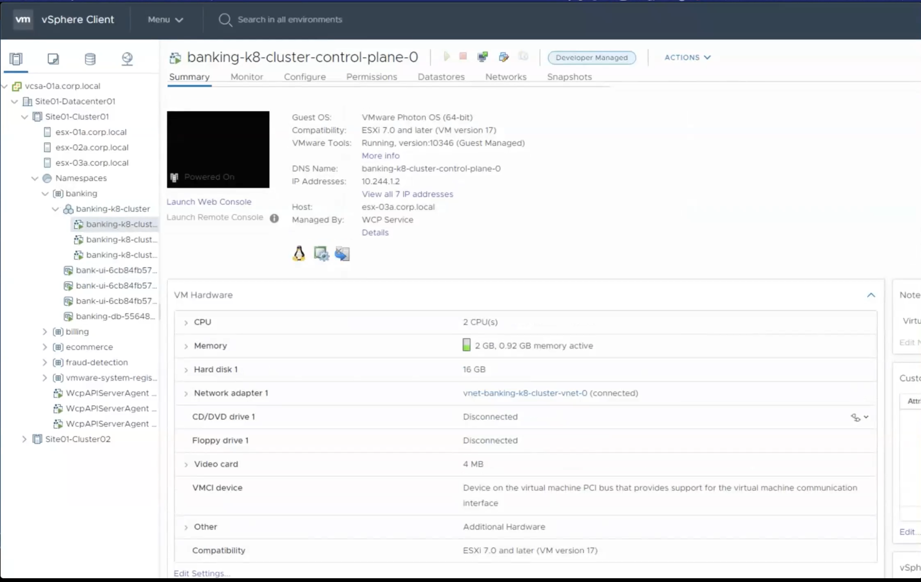Open the Menu dropdown in header
The image size is (921, 582).
point(165,20)
